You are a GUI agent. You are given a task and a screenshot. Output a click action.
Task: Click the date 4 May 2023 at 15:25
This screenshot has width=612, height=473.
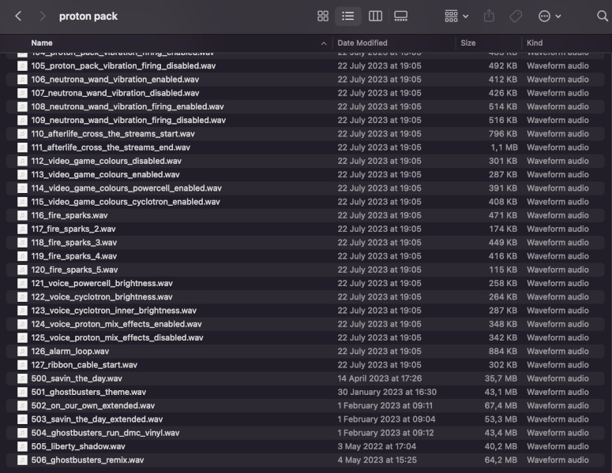377,460
